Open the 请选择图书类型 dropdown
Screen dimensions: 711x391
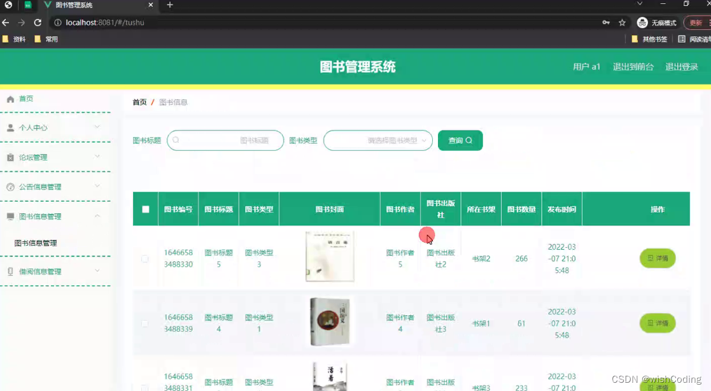[x=378, y=140]
